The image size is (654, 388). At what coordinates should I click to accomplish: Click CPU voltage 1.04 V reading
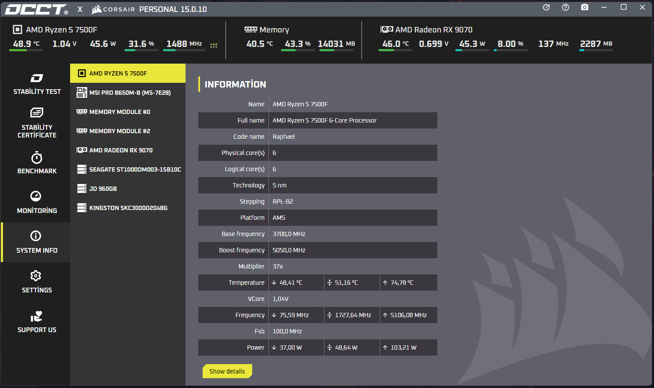click(65, 44)
